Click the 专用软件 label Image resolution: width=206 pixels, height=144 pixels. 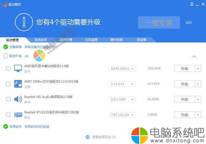tap(15, 127)
